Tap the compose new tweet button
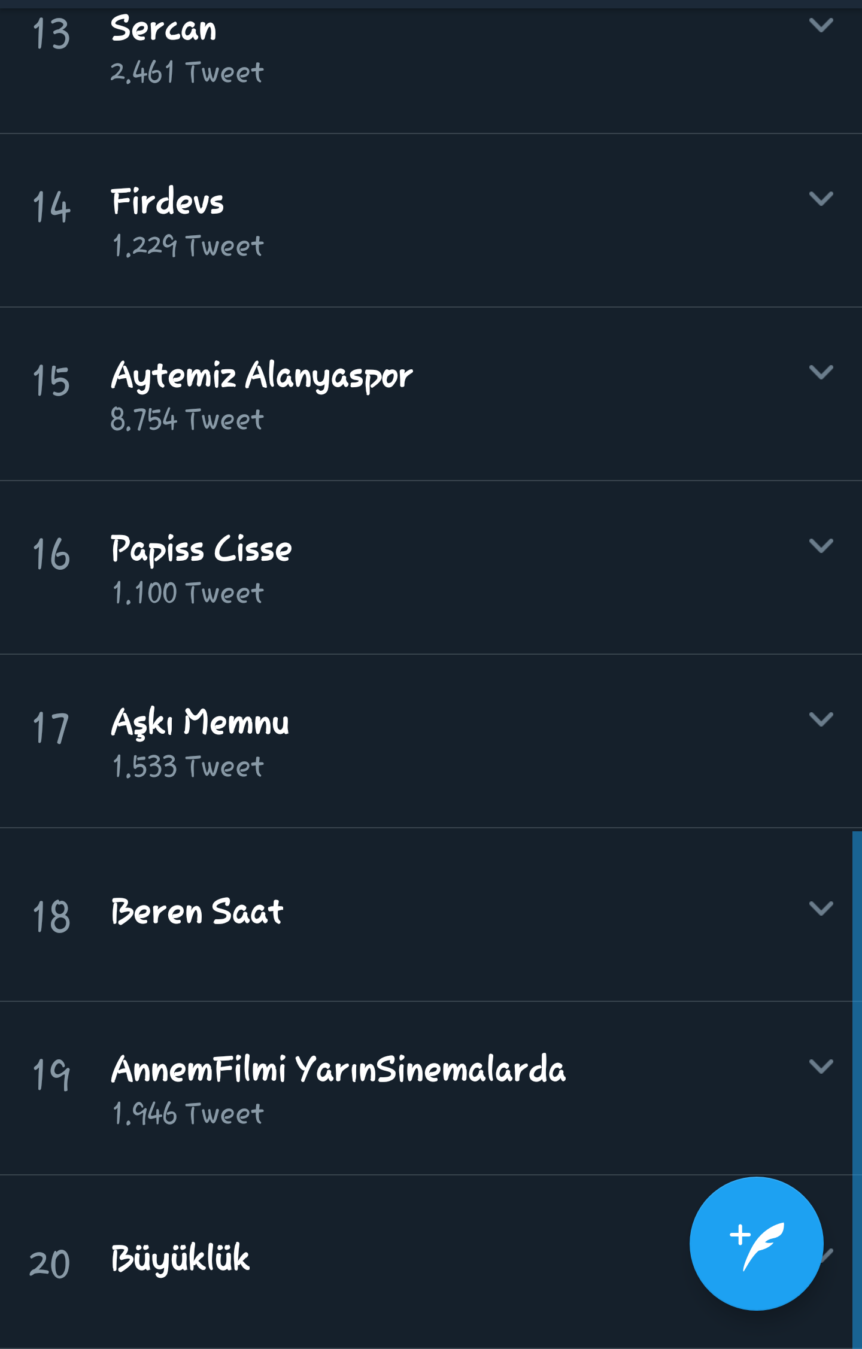 coord(756,1243)
